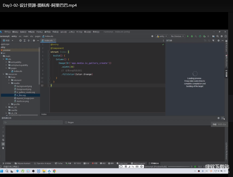
Task: Clear the log with trash icon
Action: (x=3, y=148)
